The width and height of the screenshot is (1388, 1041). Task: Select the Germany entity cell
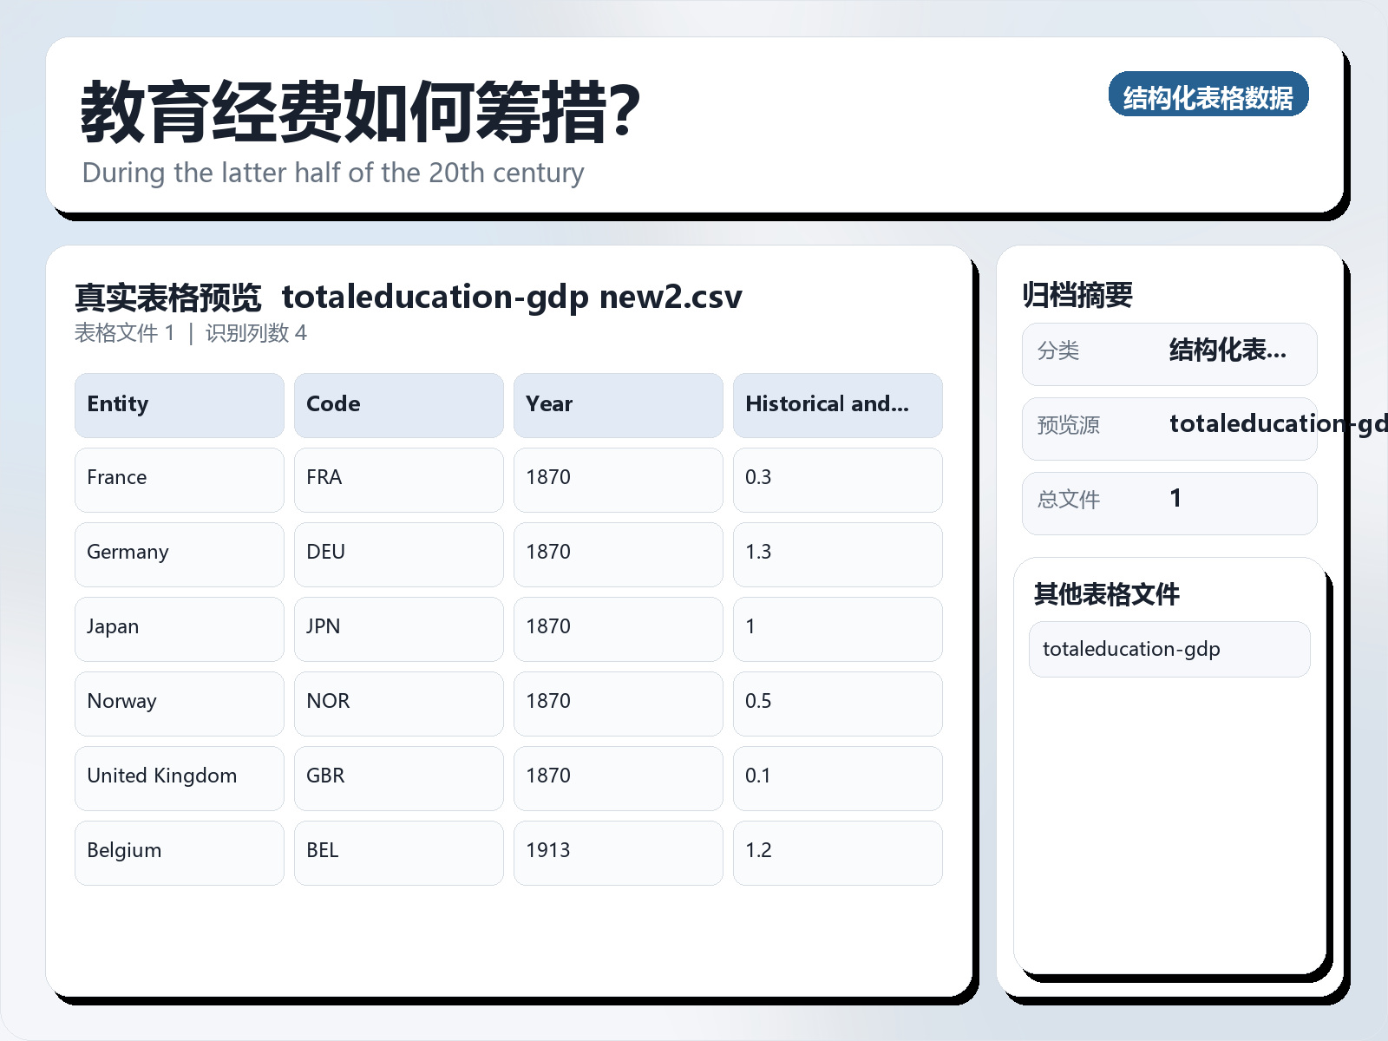pyautogui.click(x=179, y=553)
